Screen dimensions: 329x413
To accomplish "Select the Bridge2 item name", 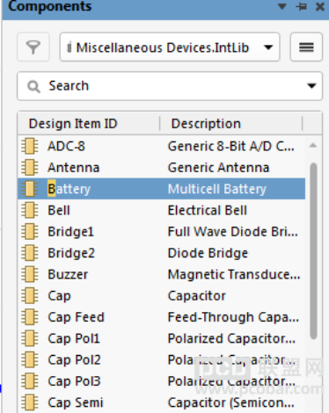I will click(x=71, y=253).
